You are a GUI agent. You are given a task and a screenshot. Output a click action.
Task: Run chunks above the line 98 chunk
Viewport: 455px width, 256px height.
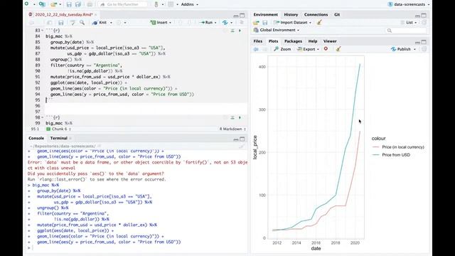tap(232, 117)
